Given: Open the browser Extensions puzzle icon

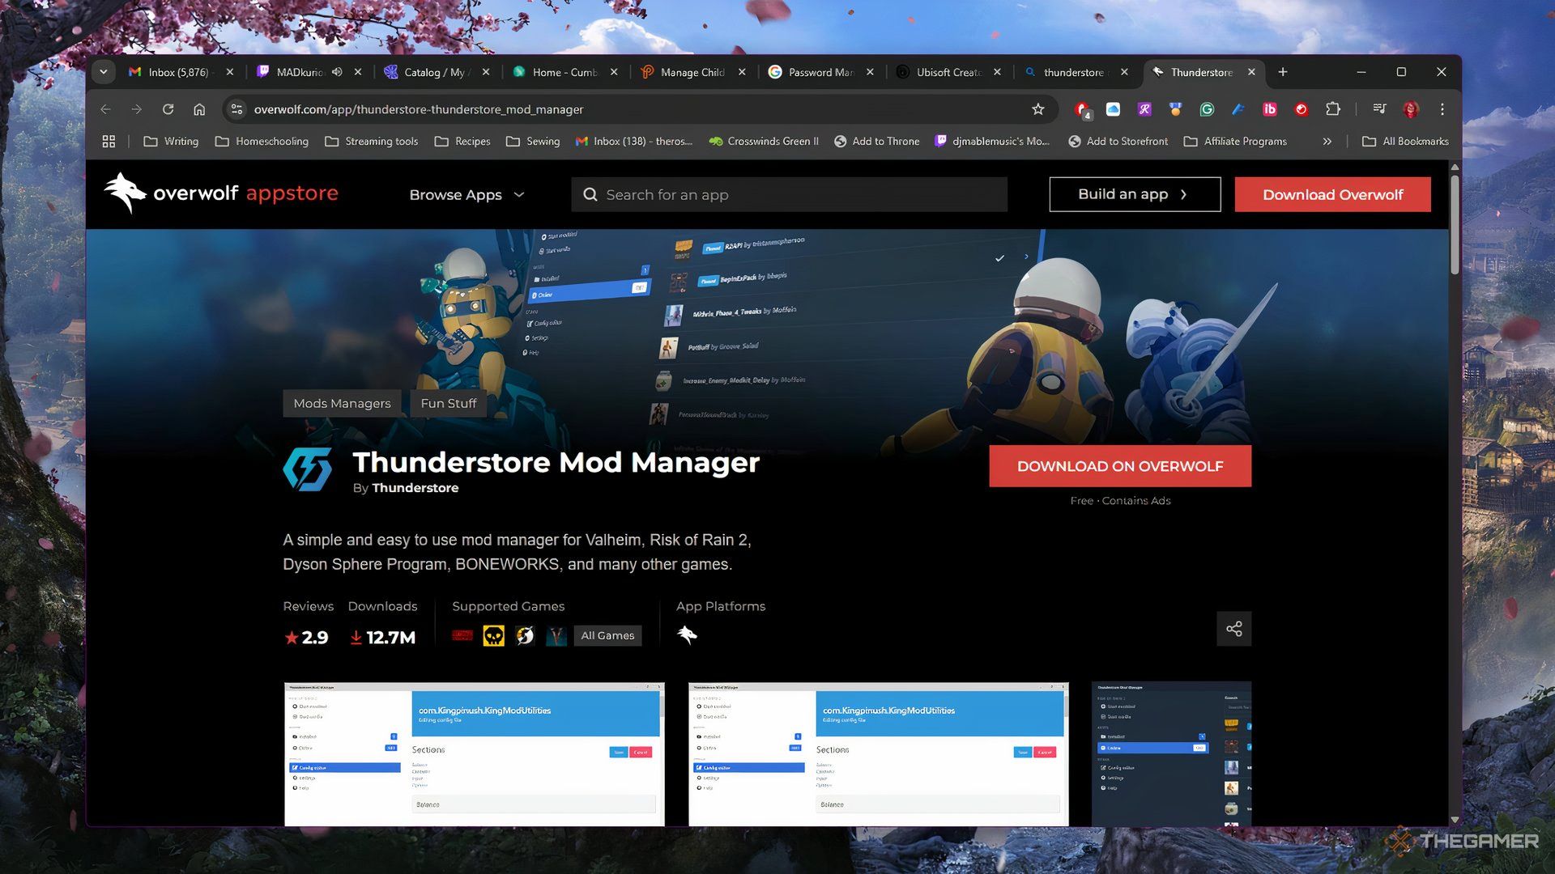Looking at the screenshot, I should (1332, 109).
